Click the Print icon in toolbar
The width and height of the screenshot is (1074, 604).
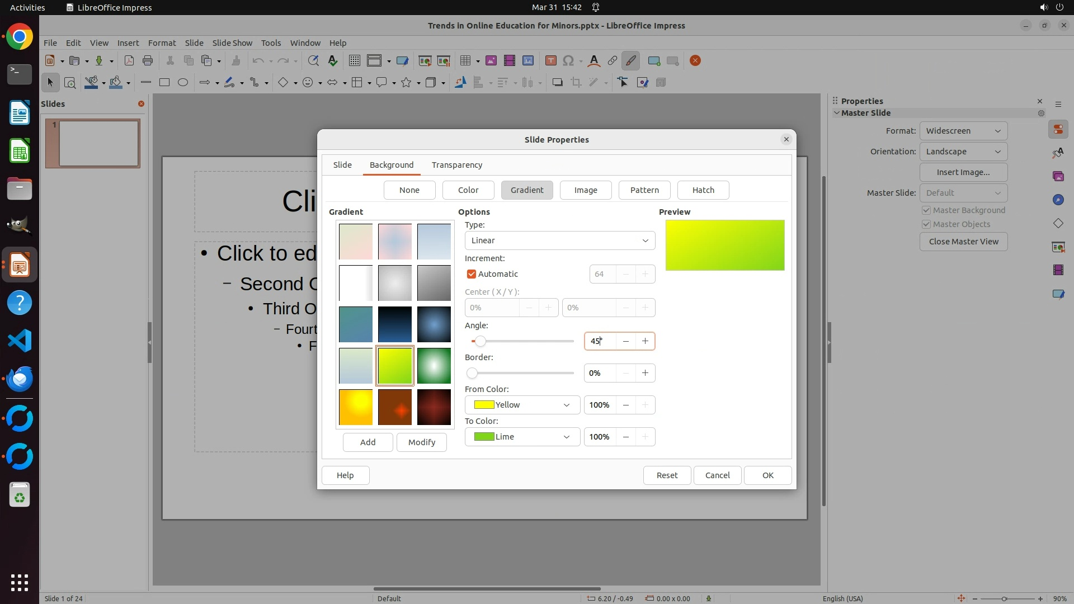point(148,61)
